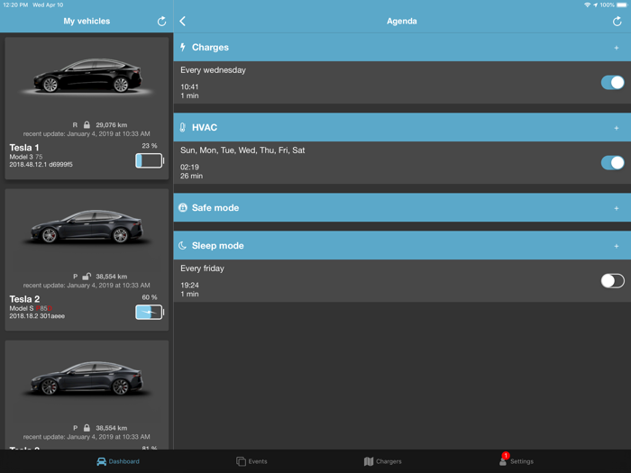Click the Safe mode section header
This screenshot has width=631, height=473.
click(x=402, y=207)
